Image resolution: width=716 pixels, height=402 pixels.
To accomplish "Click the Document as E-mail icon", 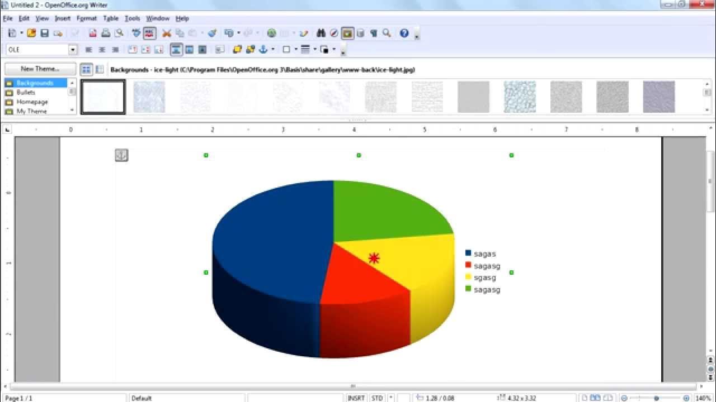I will (58, 33).
